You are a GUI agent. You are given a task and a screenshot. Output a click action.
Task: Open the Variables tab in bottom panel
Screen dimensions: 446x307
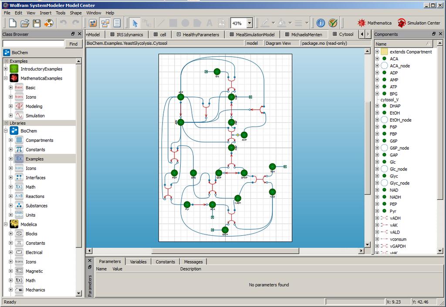tap(138, 262)
